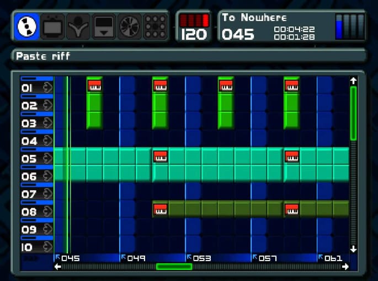The width and height of the screenshot is (378, 281).
Task: Click the box with down-arrow icon in toolbar
Action: [x=104, y=27]
